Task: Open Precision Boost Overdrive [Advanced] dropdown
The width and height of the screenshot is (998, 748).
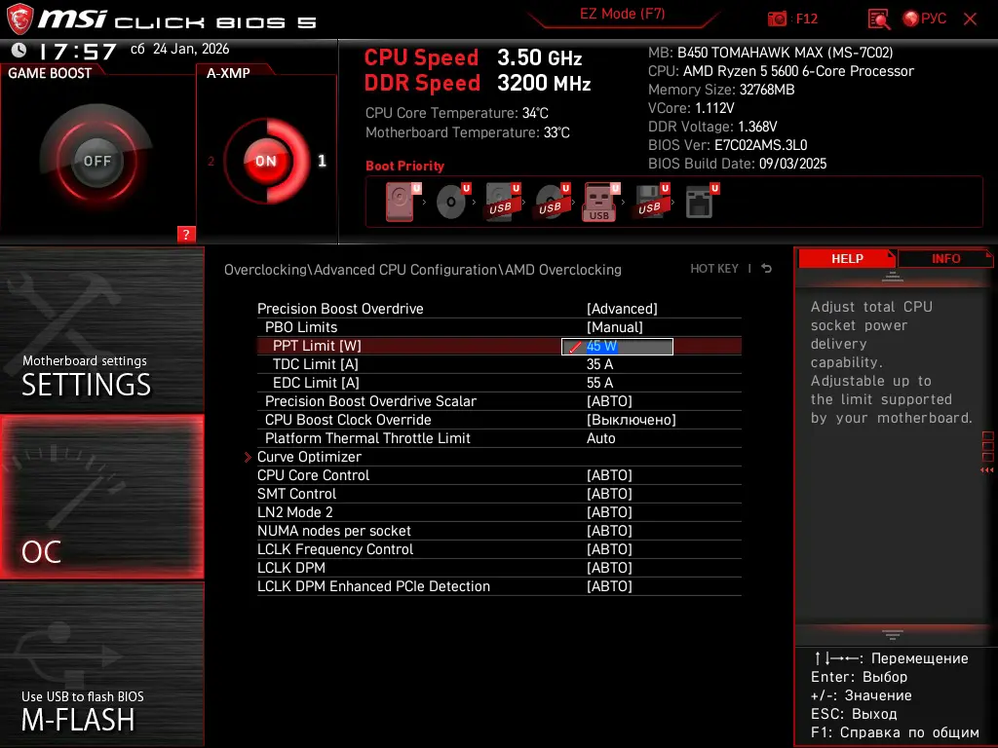Action: 621,309
